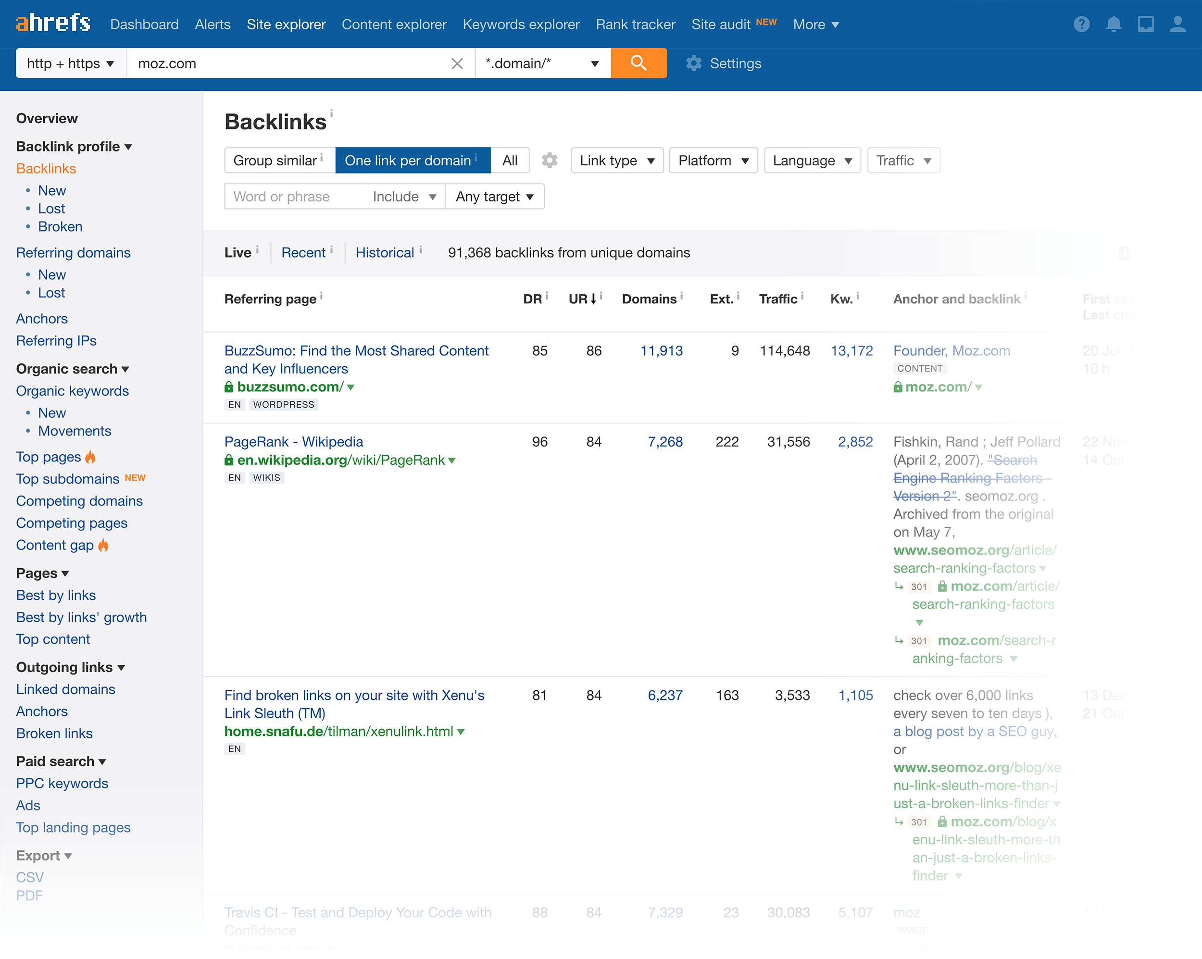Click info icon beside Domains column header
Viewport: 1202px width, 959px height.
tap(682, 296)
